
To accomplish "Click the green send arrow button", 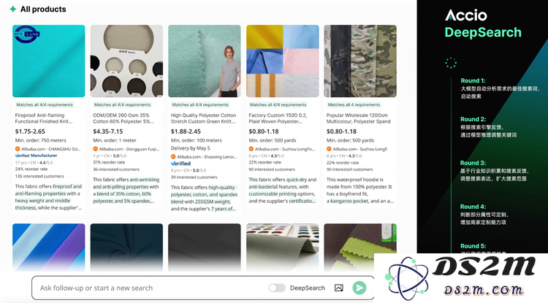I will (x=359, y=288).
